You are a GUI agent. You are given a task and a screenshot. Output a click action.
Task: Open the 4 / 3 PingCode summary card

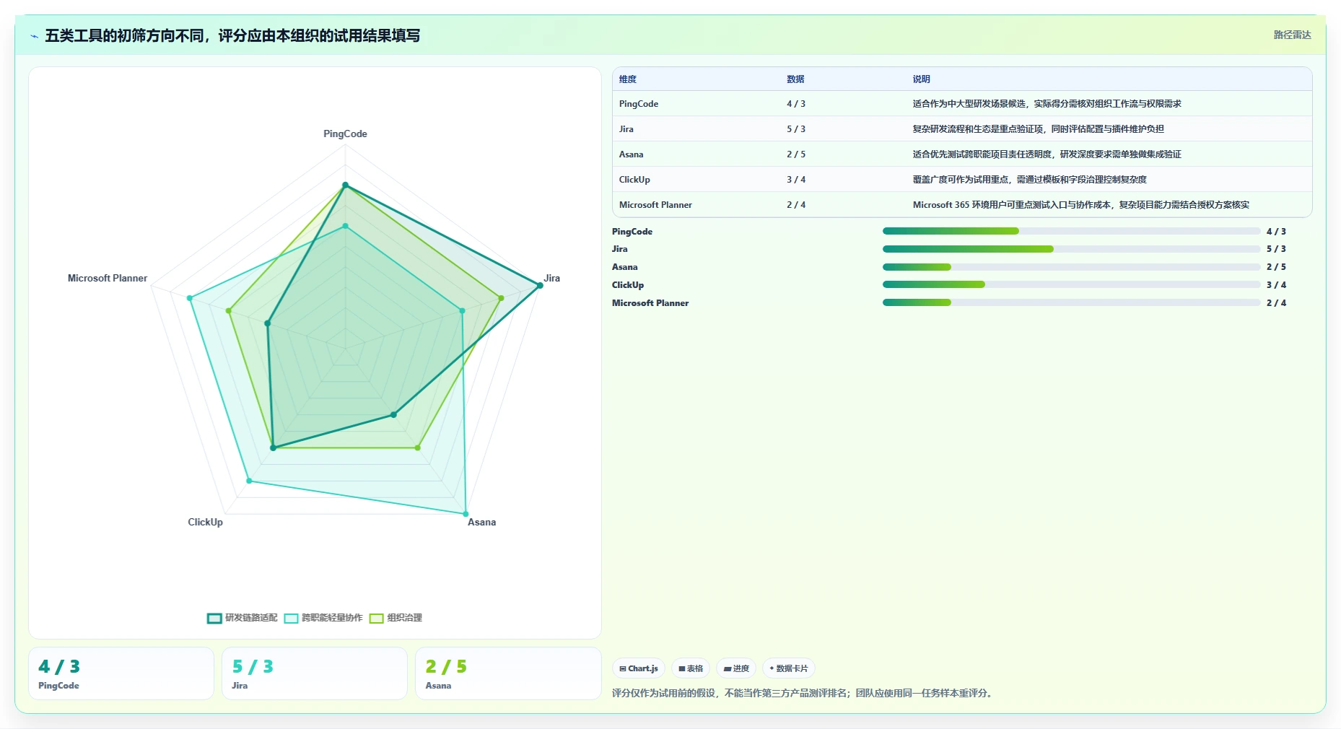[121, 673]
